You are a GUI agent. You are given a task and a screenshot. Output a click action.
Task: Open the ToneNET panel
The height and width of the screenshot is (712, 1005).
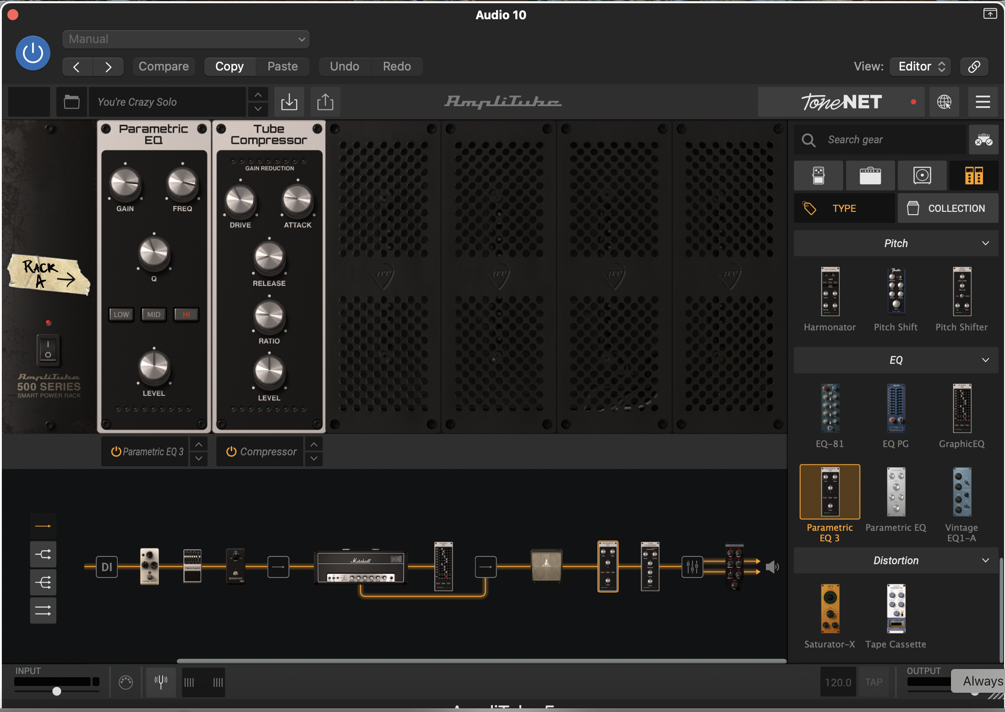point(841,102)
